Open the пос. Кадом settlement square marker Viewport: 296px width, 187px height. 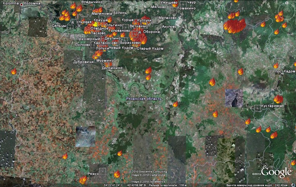271,73
